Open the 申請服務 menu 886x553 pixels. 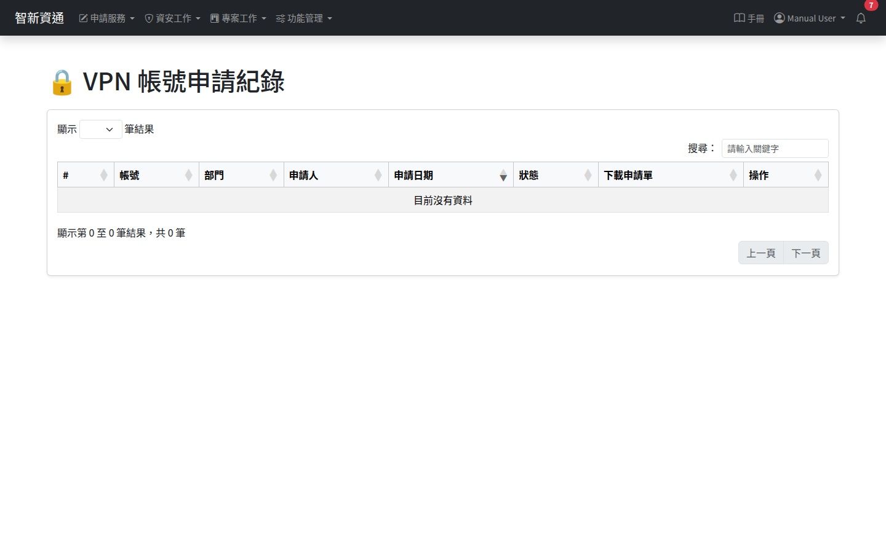click(107, 18)
